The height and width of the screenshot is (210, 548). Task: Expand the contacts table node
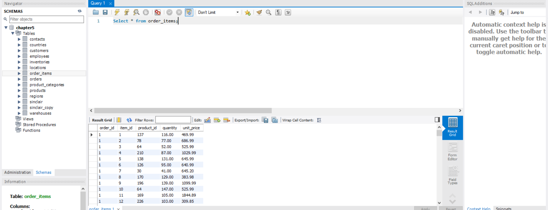tap(19, 39)
